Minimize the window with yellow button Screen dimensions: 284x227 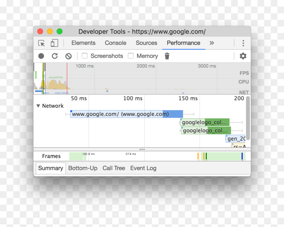click(50, 31)
